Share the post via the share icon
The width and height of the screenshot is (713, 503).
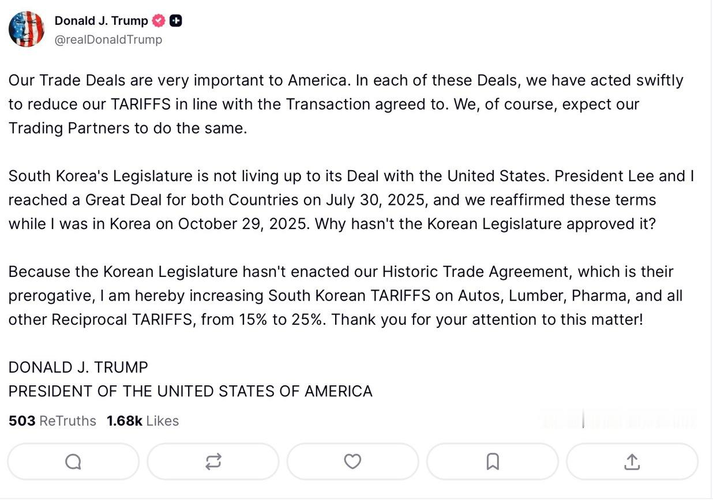(x=632, y=461)
